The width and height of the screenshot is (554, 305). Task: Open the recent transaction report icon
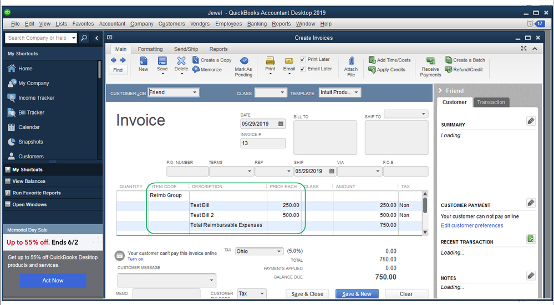[531, 239]
